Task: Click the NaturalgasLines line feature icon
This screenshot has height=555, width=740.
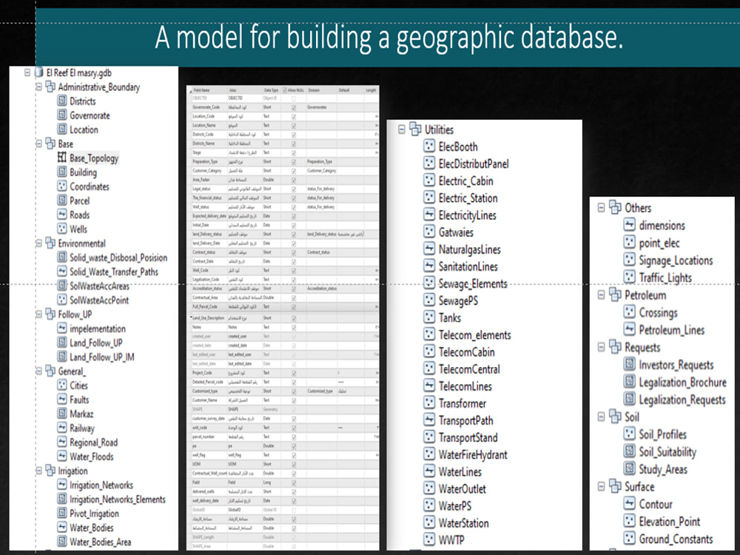Action: 429,249
